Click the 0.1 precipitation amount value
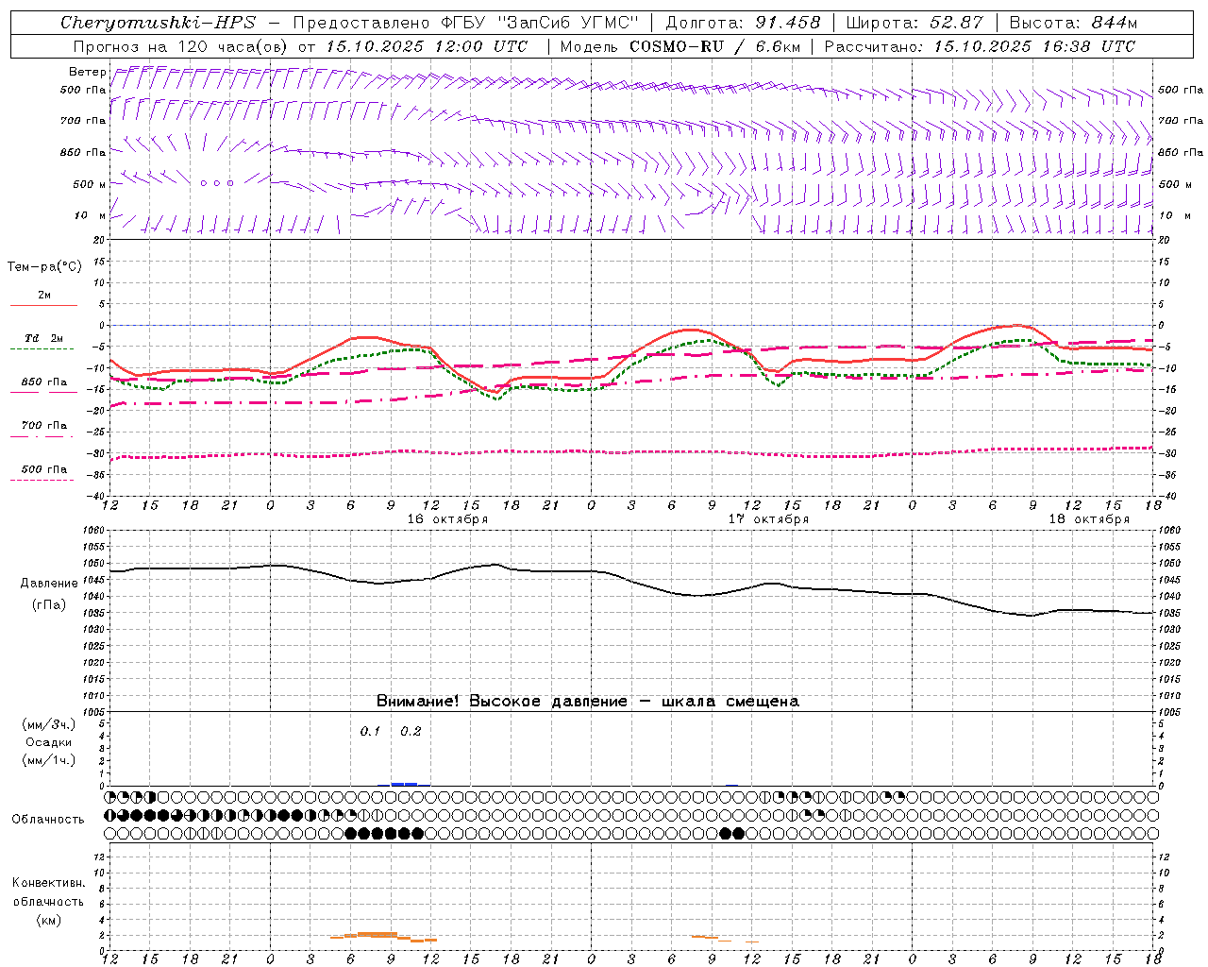The image size is (1208, 967). 370,731
